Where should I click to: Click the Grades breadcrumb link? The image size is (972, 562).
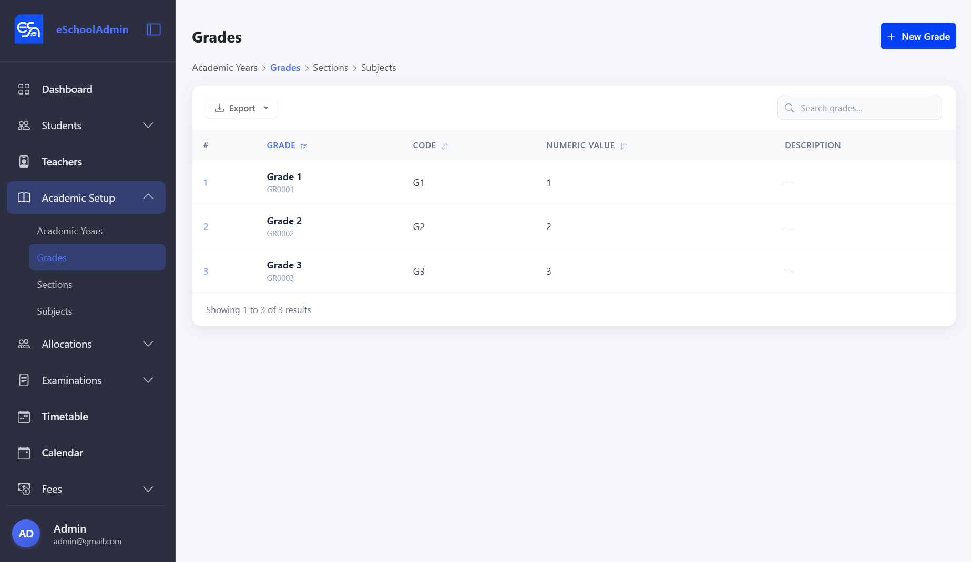[285, 68]
